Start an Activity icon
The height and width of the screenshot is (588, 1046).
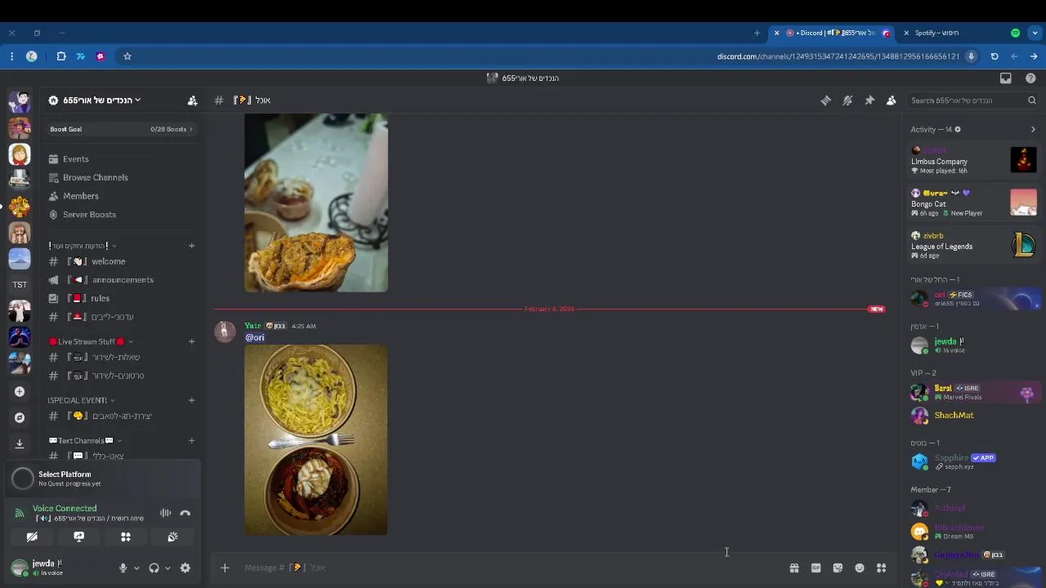tap(126, 537)
